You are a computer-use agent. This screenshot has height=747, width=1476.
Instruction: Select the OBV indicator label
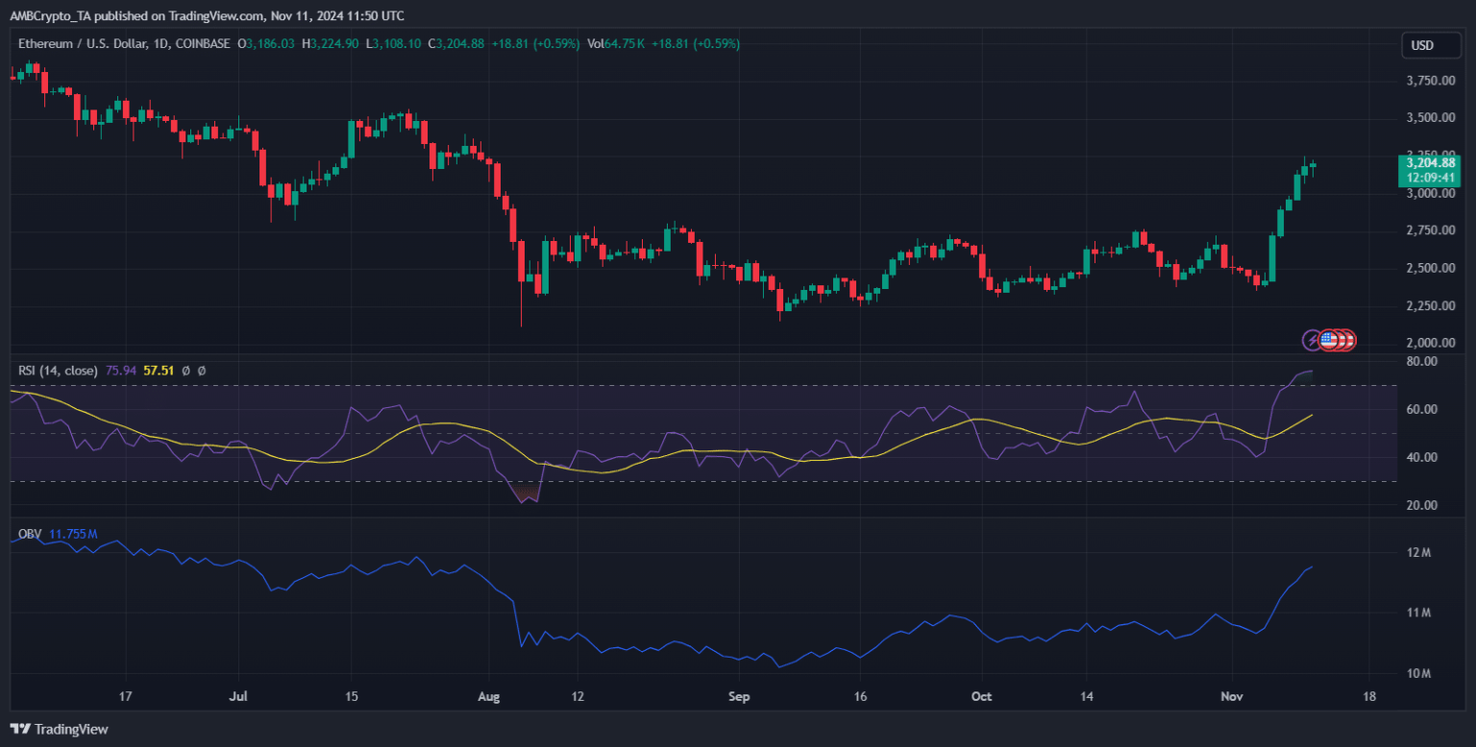pyautogui.click(x=30, y=534)
